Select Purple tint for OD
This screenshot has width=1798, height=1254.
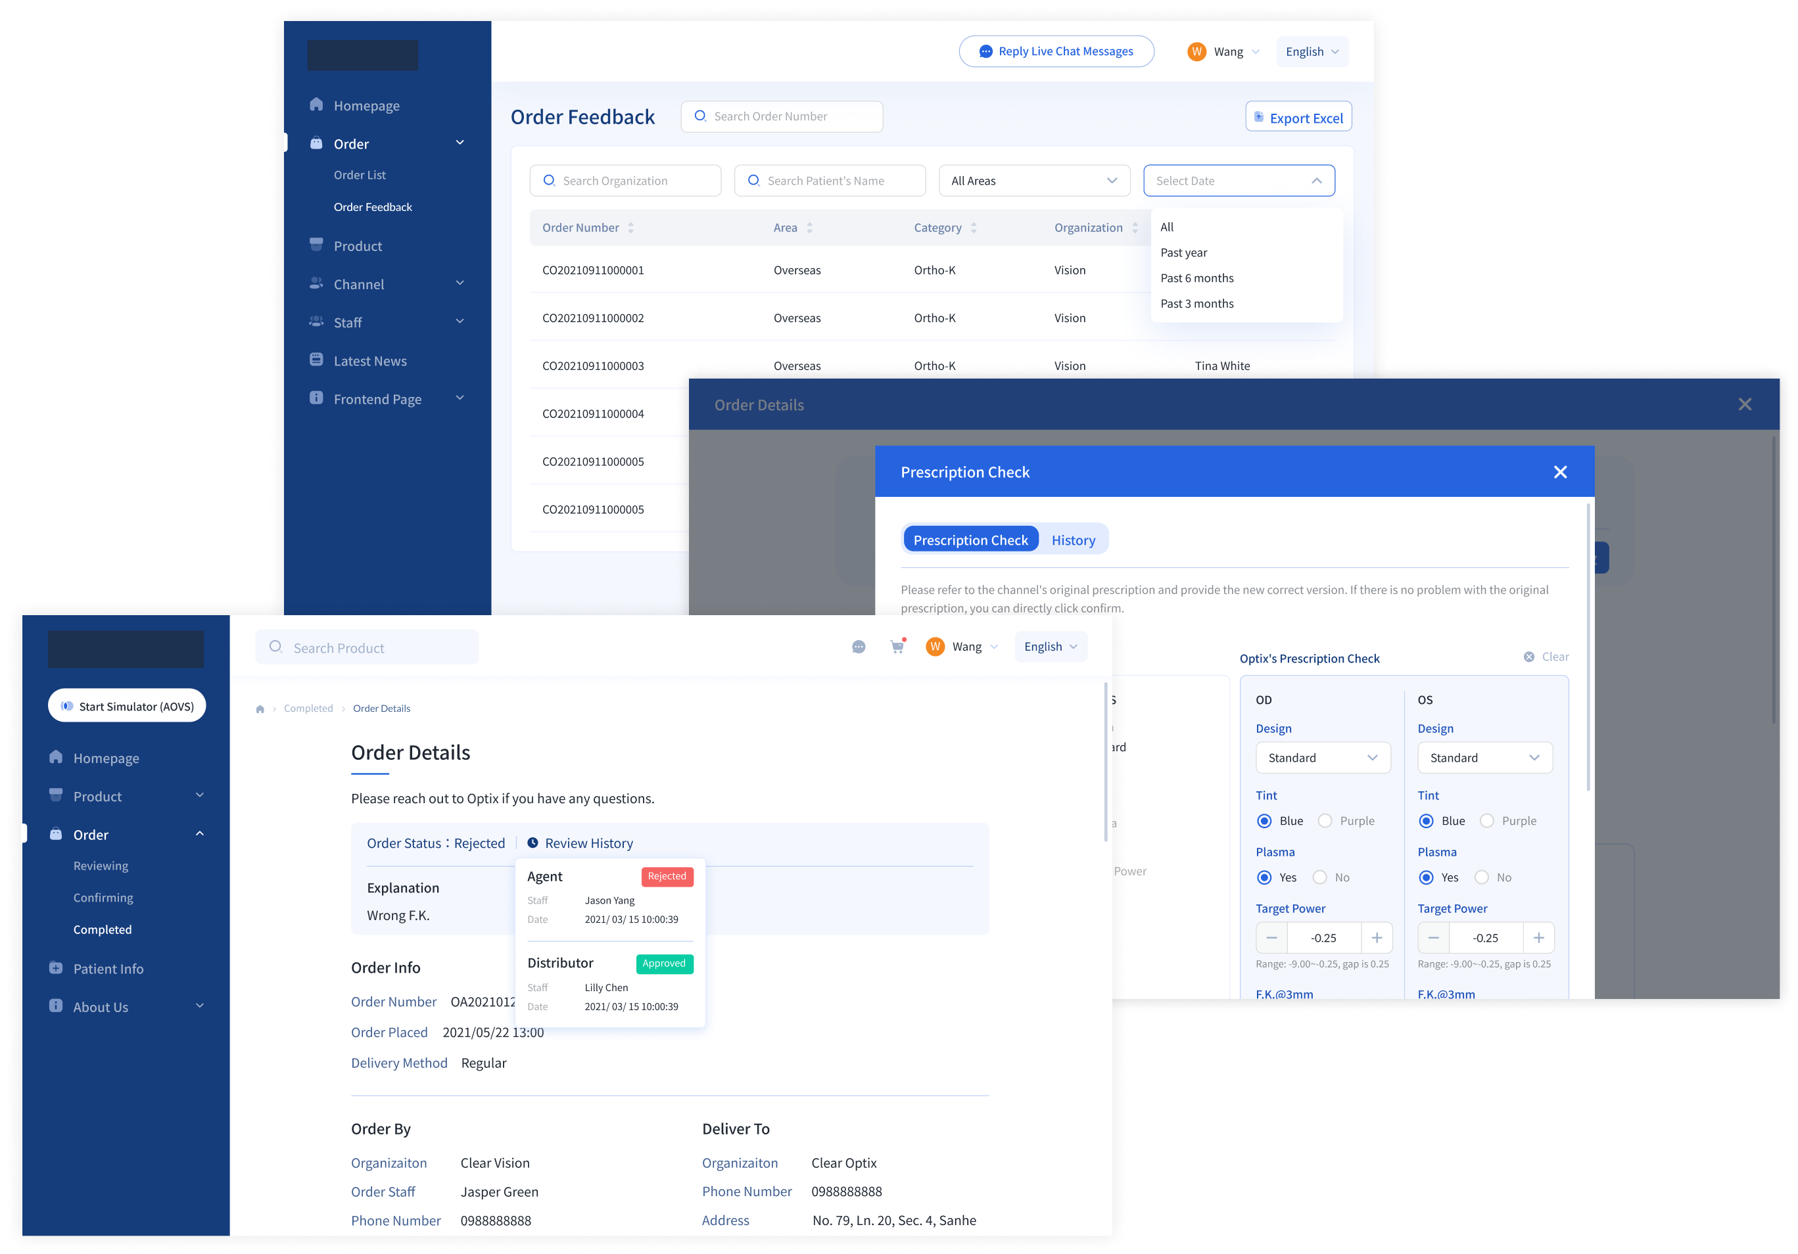[x=1325, y=820]
